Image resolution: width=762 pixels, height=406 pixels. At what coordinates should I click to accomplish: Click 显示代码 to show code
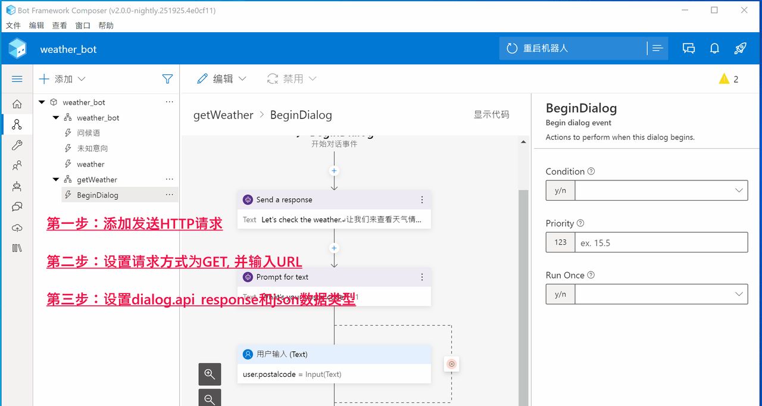click(491, 115)
